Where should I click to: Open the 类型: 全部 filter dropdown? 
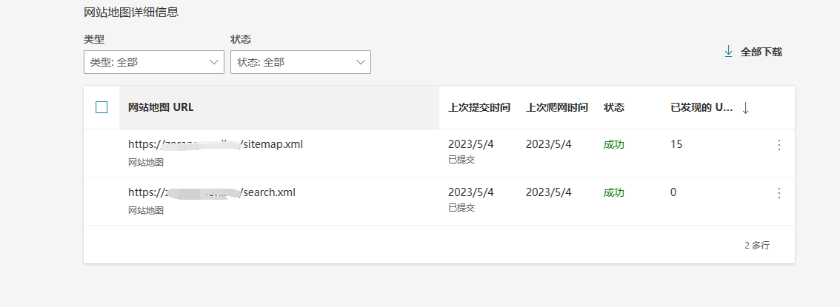[153, 62]
